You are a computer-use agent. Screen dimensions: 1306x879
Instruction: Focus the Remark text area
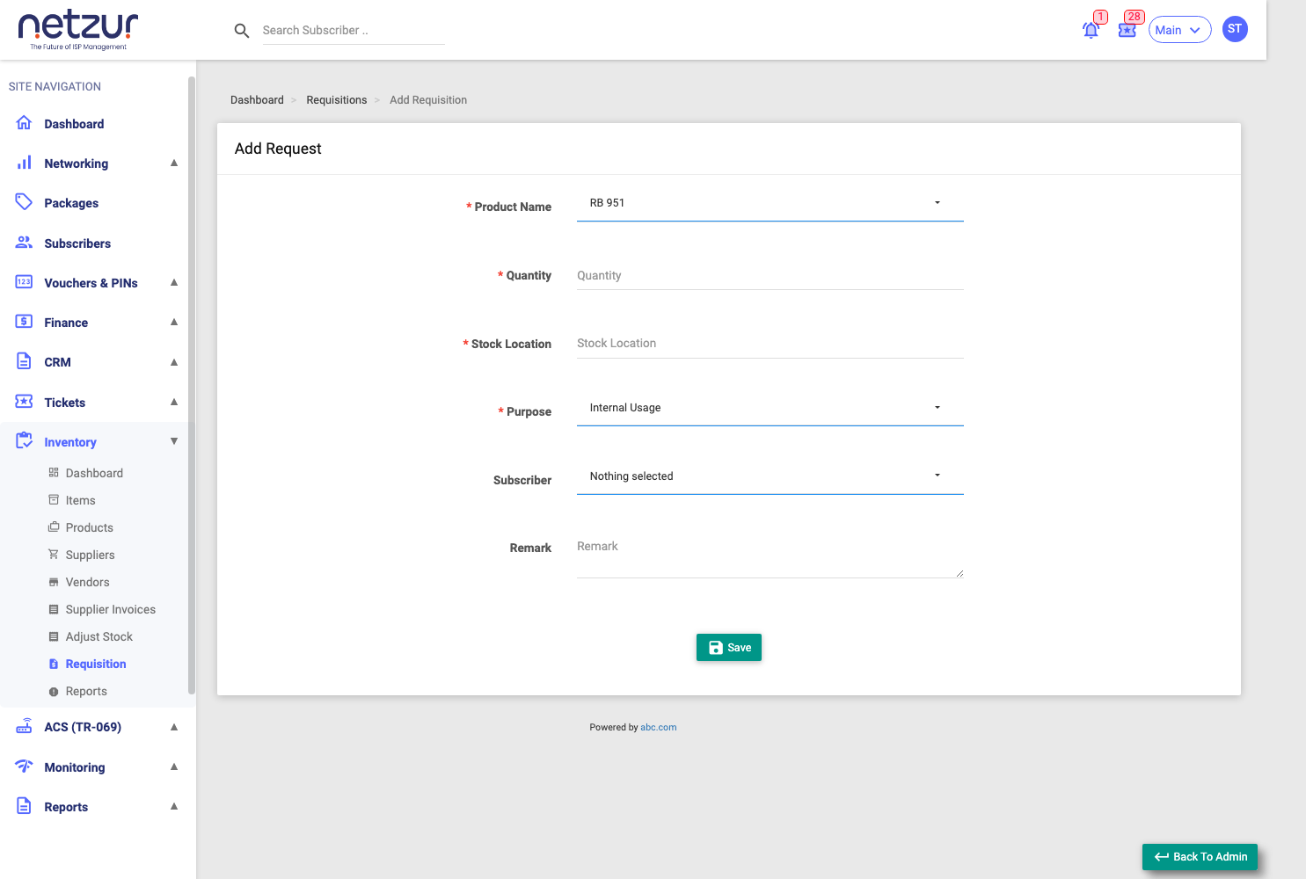770,556
